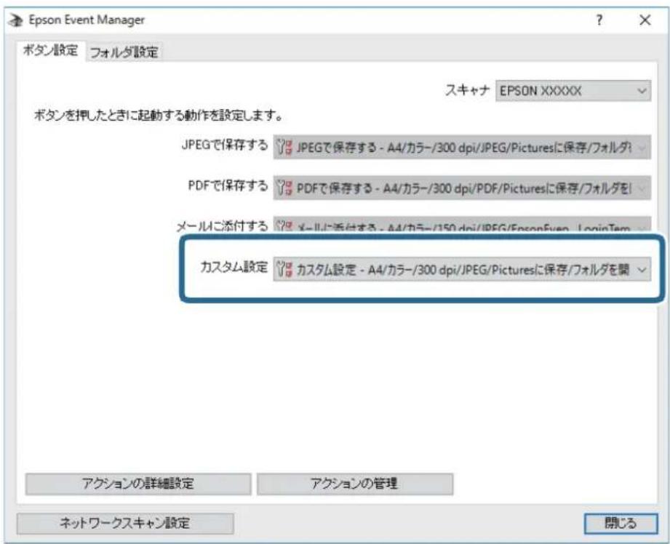Click the help question mark in title bar
This screenshot has height=544, width=670.
(599, 20)
